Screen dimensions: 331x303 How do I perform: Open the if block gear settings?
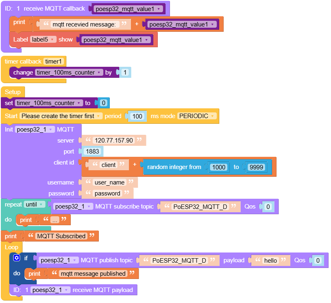pos(17,258)
